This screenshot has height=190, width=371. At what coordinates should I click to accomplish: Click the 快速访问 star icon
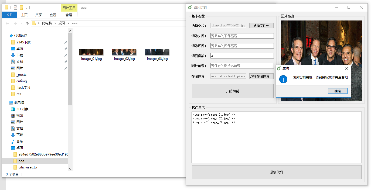tap(11, 36)
